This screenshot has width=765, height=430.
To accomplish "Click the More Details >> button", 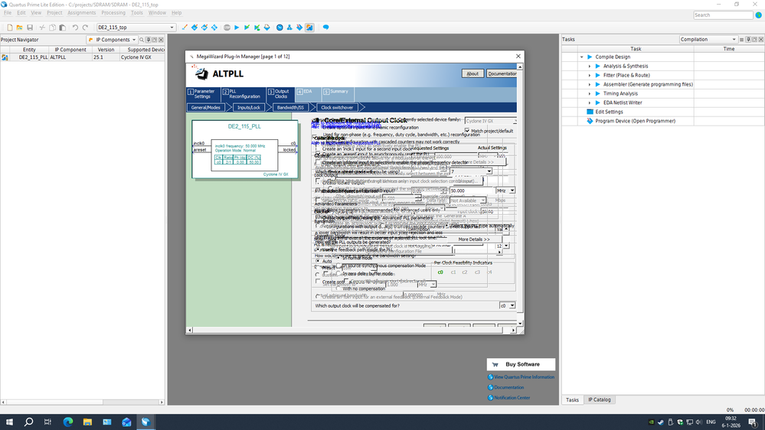I will 474,239.
